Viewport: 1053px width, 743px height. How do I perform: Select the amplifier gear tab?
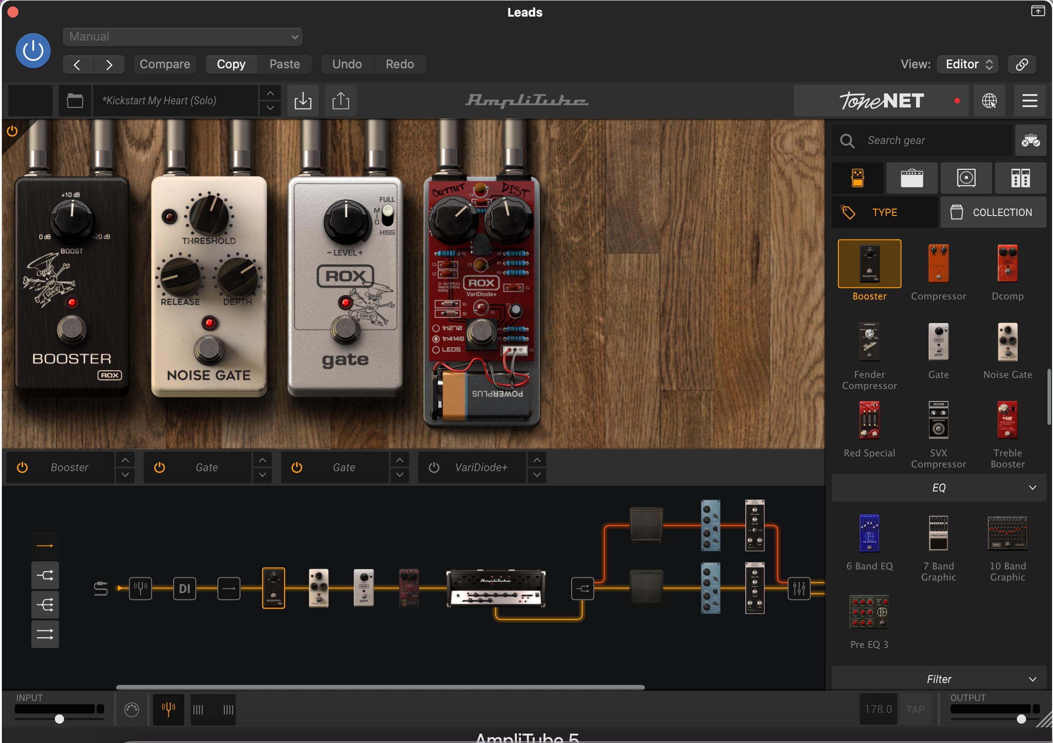[912, 178]
